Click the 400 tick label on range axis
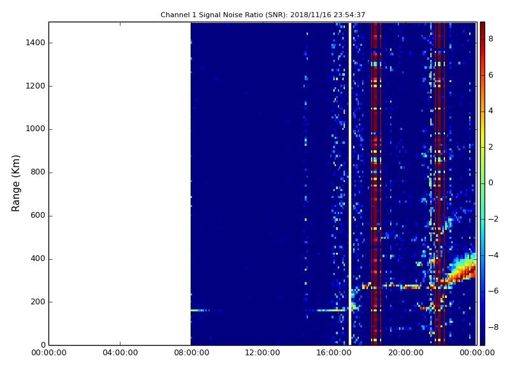 pos(38,258)
